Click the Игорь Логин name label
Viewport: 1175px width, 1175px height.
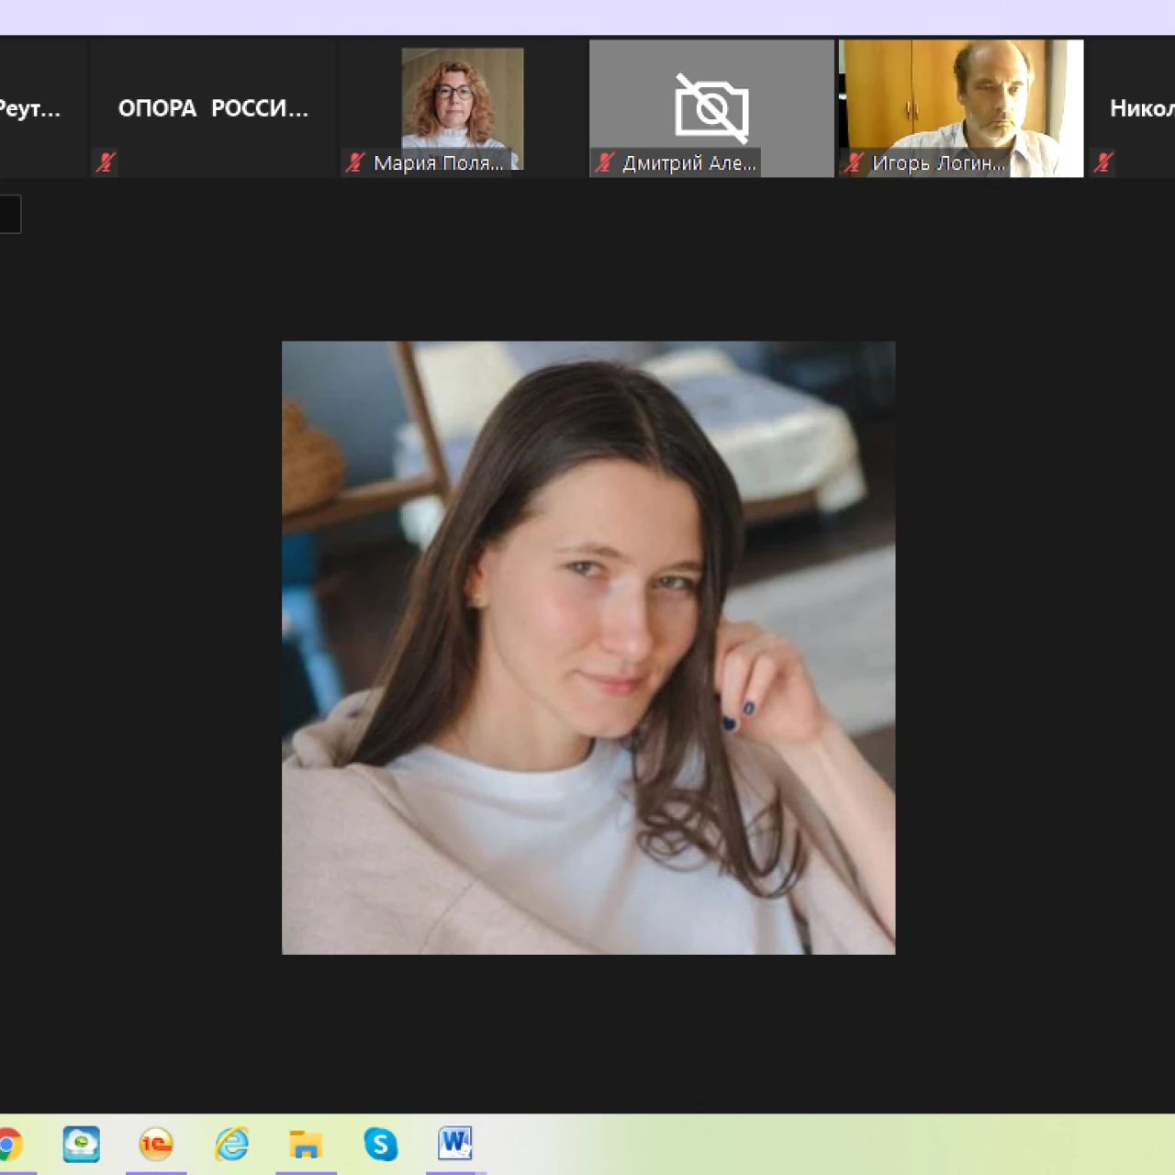(938, 163)
